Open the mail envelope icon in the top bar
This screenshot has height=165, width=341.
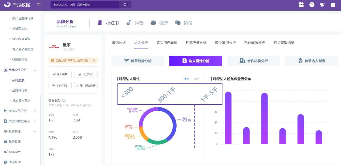[x=333, y=5]
